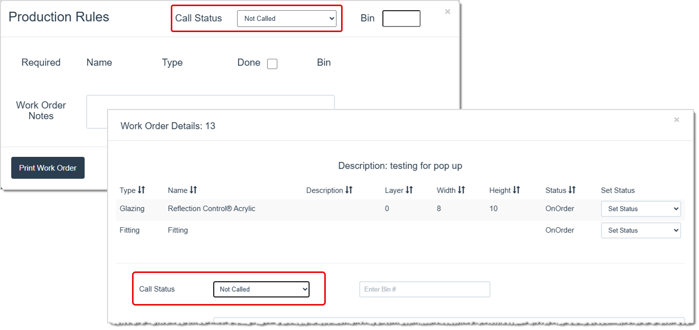This screenshot has height=330, width=699.
Task: Sort the Name column using its sort arrows
Action: pyautogui.click(x=194, y=190)
